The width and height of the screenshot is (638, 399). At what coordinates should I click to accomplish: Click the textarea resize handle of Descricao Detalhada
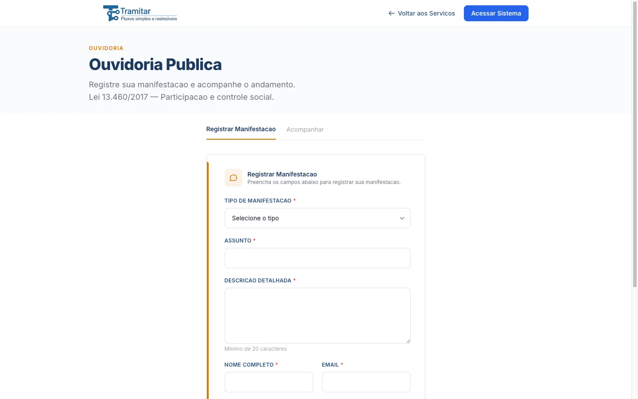pyautogui.click(x=408, y=340)
